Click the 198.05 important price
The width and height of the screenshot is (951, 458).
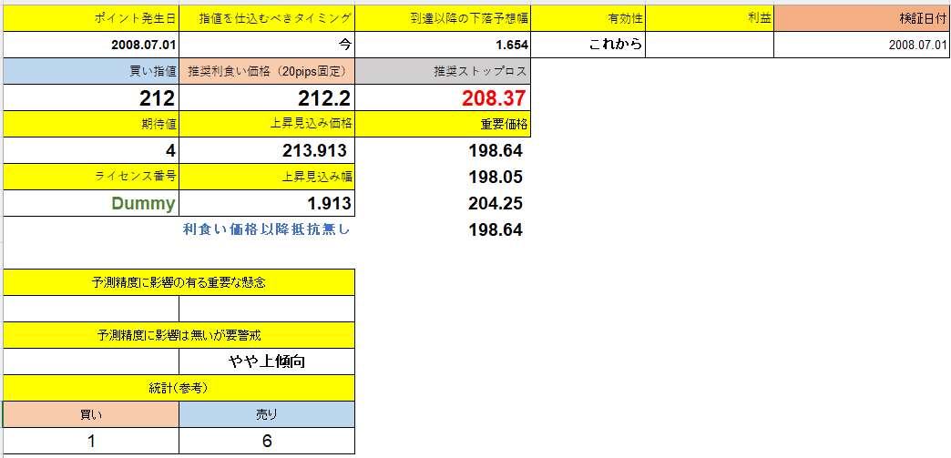[x=495, y=178]
